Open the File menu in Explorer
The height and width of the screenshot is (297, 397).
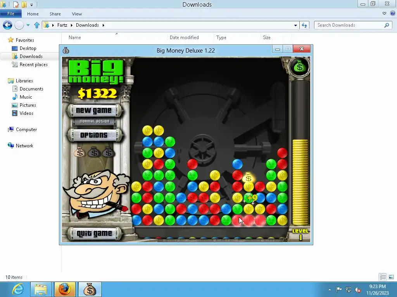coord(10,14)
